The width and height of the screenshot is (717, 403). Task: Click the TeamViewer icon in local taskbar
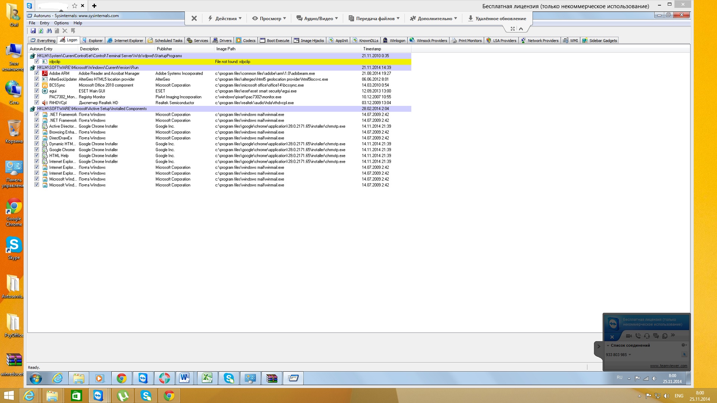(x=98, y=396)
